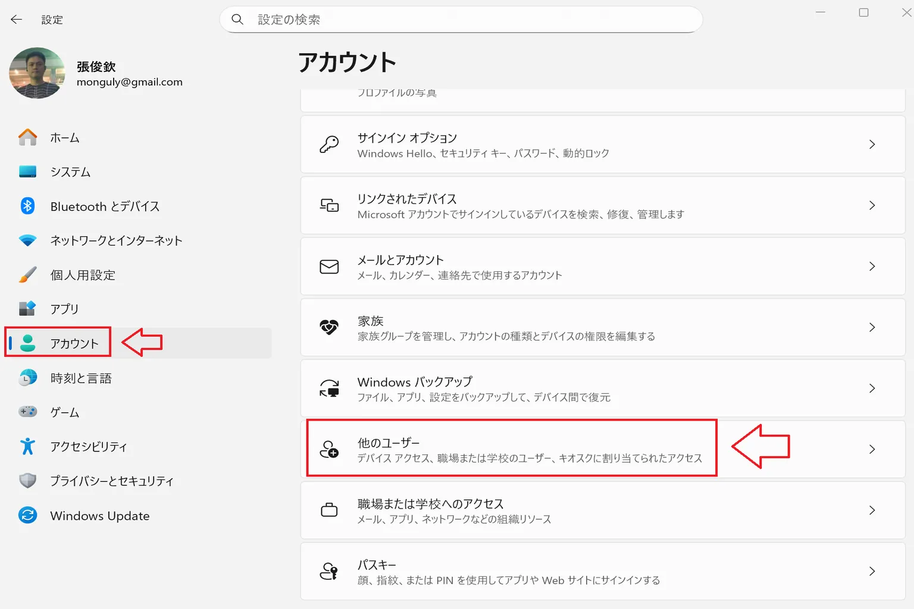Viewport: 914px width, 609px height.
Task: Click the ゲーム controller icon
Action: 27,412
